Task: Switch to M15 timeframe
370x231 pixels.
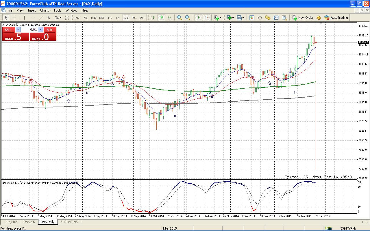Action: click(94, 18)
